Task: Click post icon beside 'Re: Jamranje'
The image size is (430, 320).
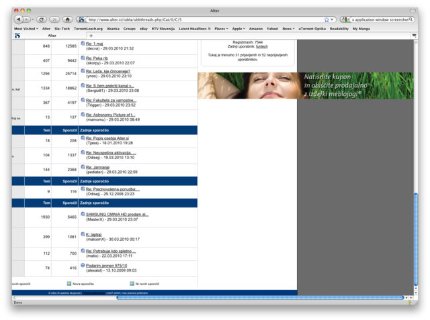Action: [83, 166]
